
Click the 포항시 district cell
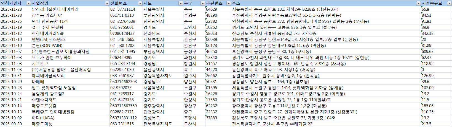[x=194, y=118]
